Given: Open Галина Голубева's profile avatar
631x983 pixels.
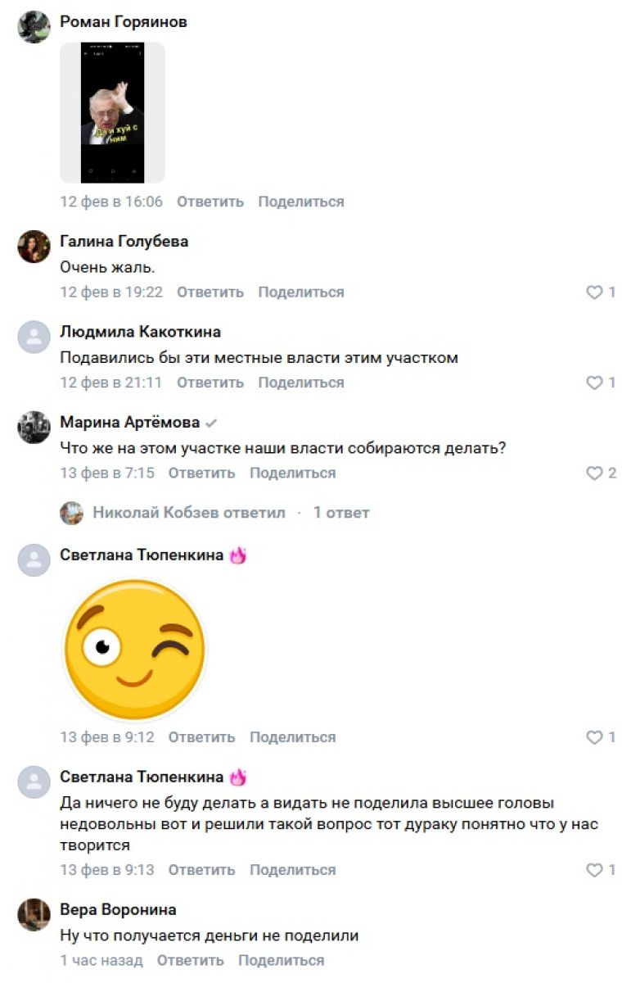Looking at the screenshot, I should [x=34, y=247].
